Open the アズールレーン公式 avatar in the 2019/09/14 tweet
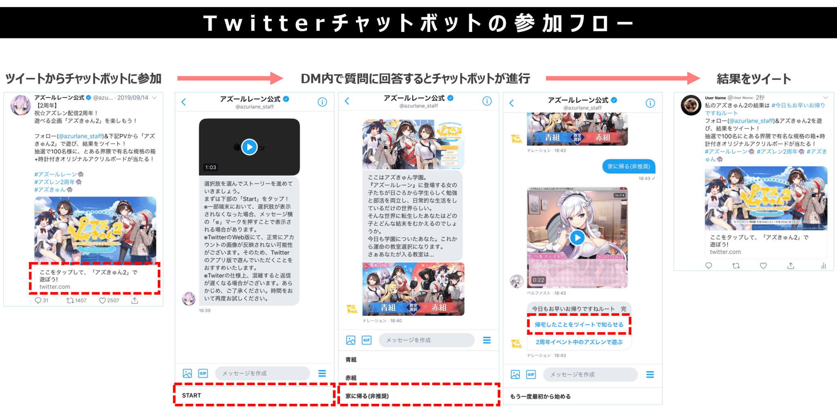 pyautogui.click(x=20, y=105)
